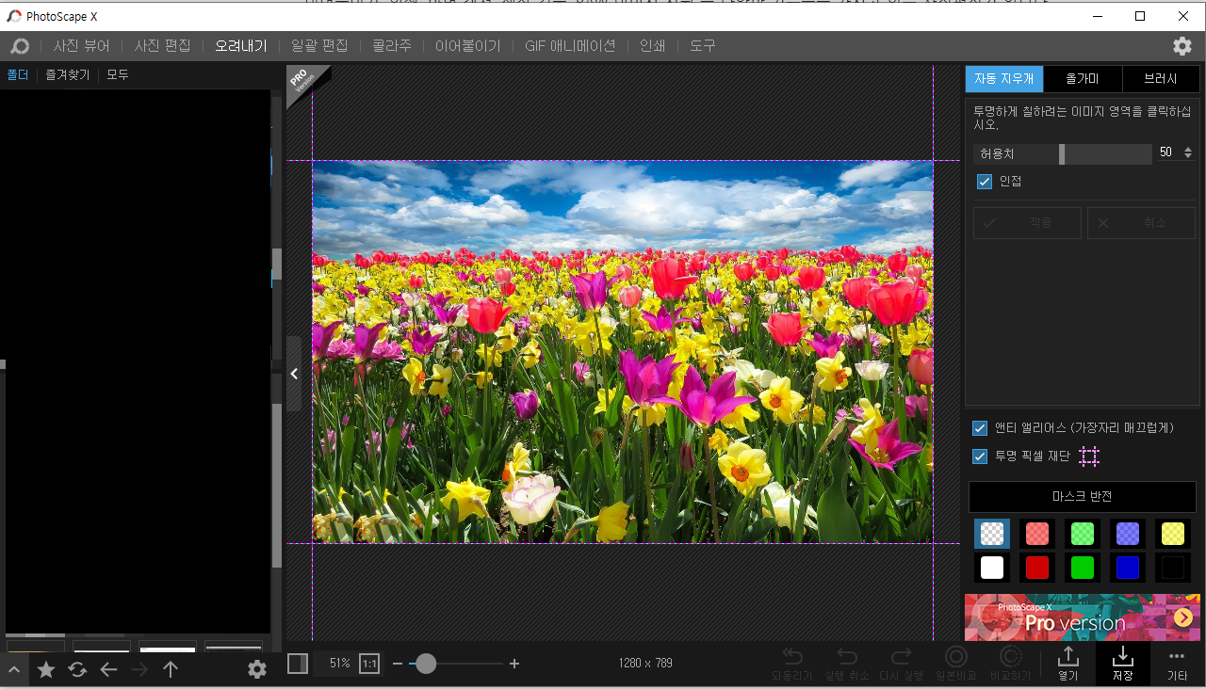The width and height of the screenshot is (1206, 689).
Task: Select the red checkered mask color swatch
Action: pyautogui.click(x=1036, y=533)
